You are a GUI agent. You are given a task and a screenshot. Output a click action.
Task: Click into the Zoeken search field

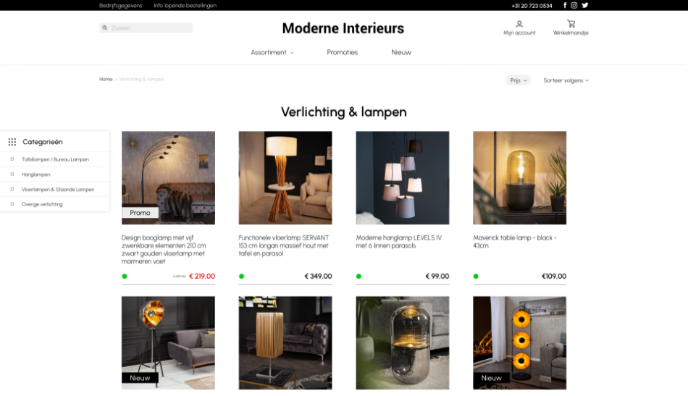tap(146, 28)
